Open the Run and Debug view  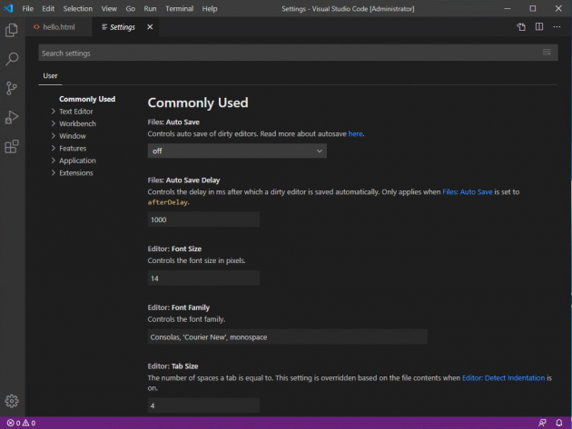pos(12,117)
